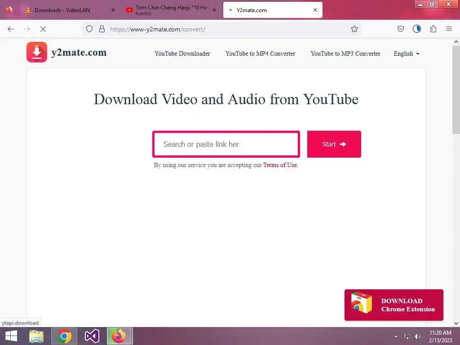Open the Terms of Use link
460x345 pixels.
click(280, 165)
